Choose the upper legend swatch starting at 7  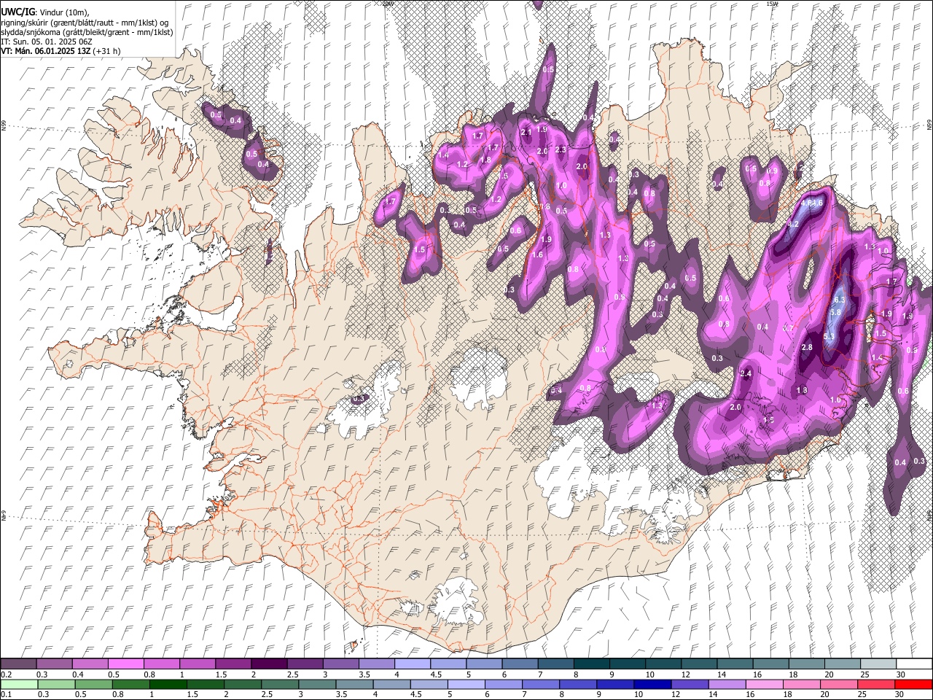coord(554,664)
